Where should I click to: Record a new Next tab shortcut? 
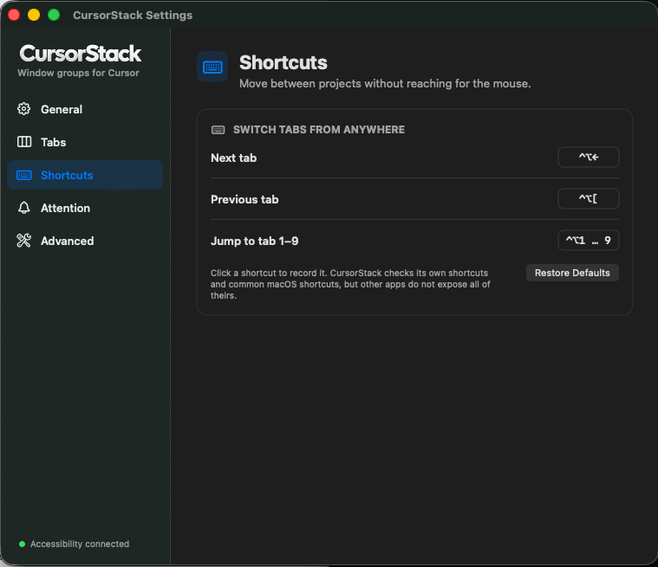[588, 158]
